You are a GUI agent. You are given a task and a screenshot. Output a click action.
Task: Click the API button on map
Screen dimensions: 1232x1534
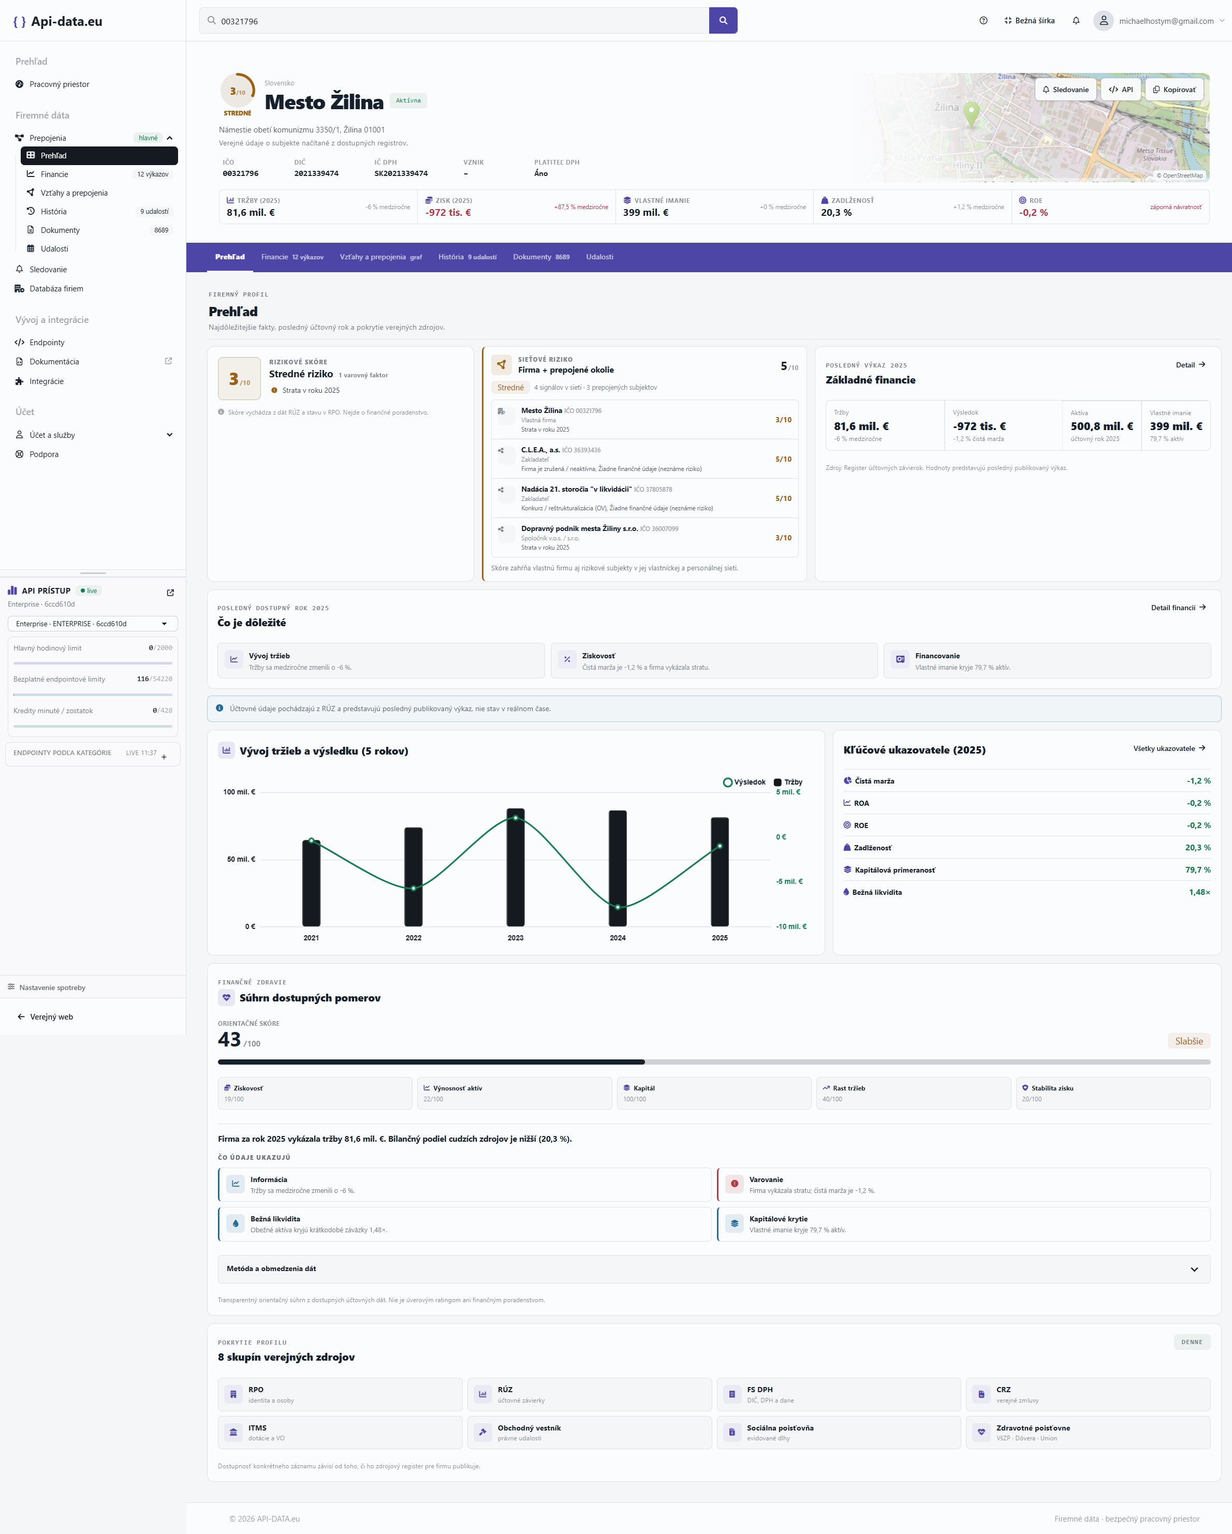point(1121,90)
